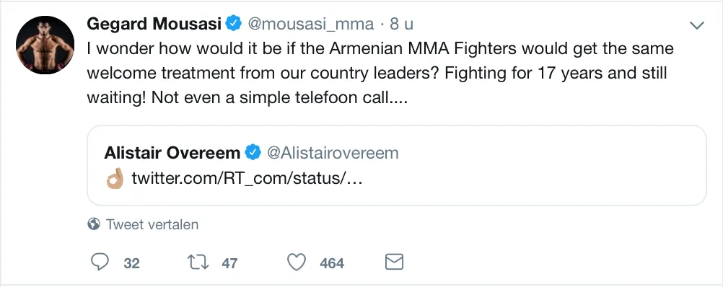The image size is (723, 287).
Task: Click the Alistair Overeem name in the quoted tweet
Action: (x=172, y=152)
